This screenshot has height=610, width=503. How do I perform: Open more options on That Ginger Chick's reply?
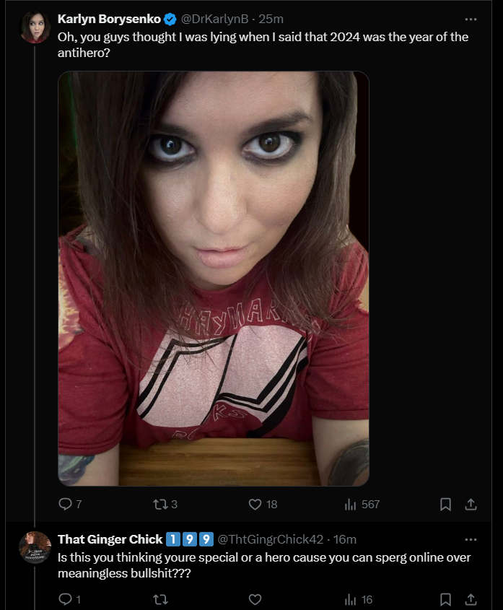pos(471,539)
